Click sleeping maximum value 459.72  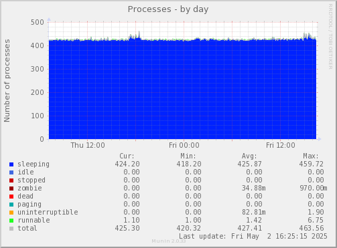pyautogui.click(x=312, y=164)
